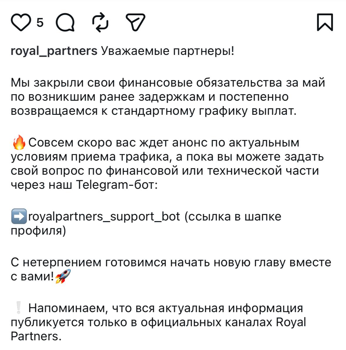The height and width of the screenshot is (350, 346).
Task: Repost using the circular arrows icon
Action: [100, 22]
